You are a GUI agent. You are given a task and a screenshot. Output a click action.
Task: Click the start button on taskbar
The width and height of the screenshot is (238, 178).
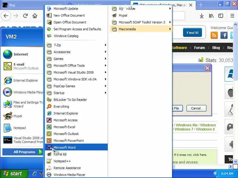[14, 174]
